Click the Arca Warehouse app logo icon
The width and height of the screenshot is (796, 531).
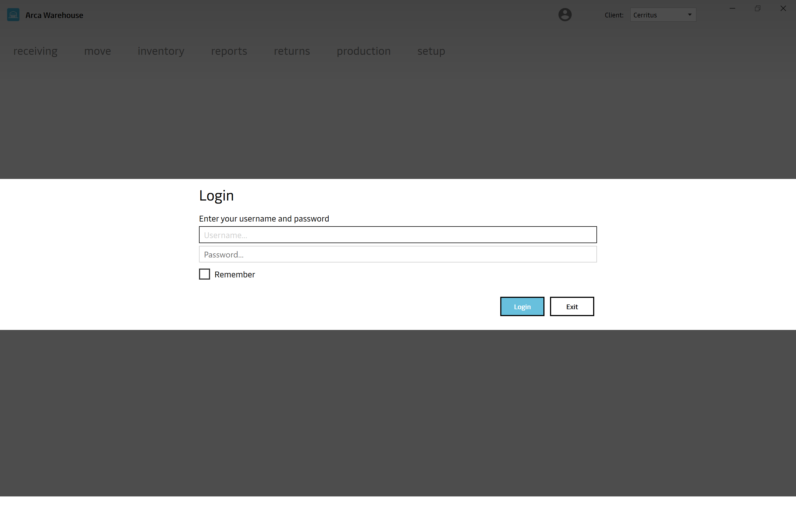pos(13,15)
